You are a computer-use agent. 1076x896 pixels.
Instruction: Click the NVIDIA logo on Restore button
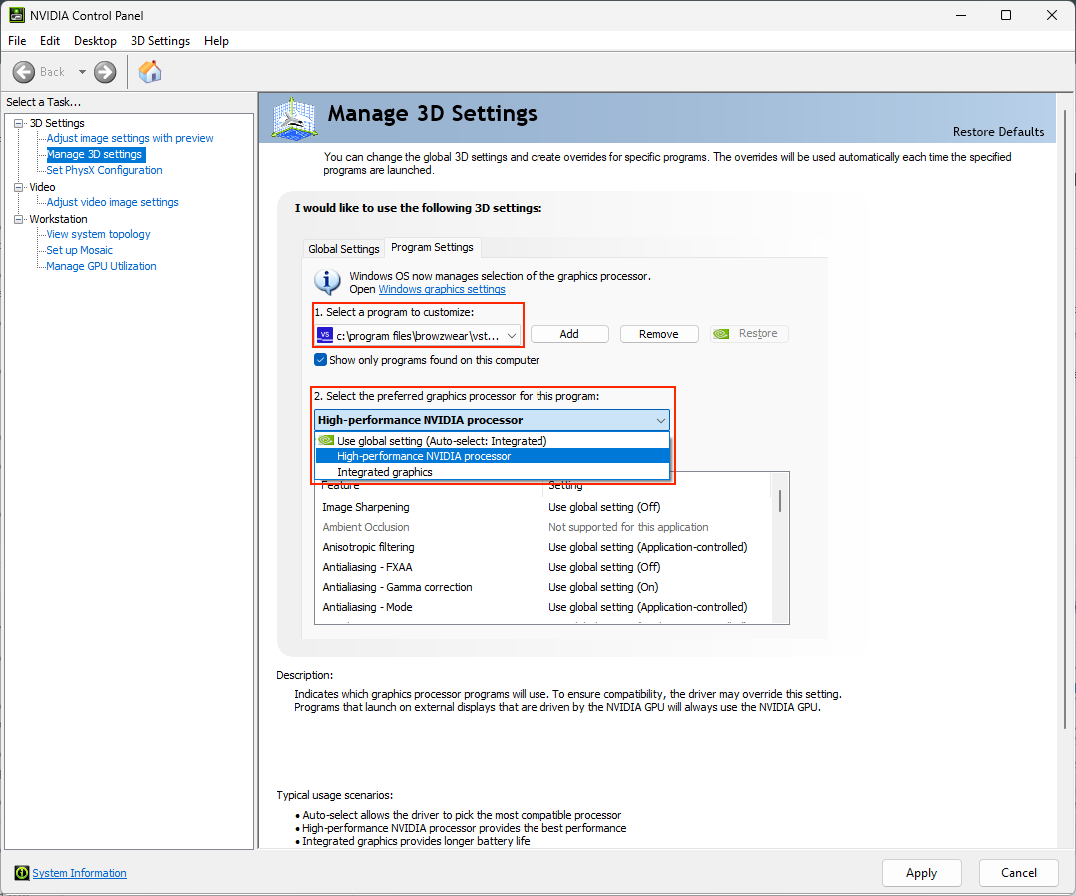point(721,334)
